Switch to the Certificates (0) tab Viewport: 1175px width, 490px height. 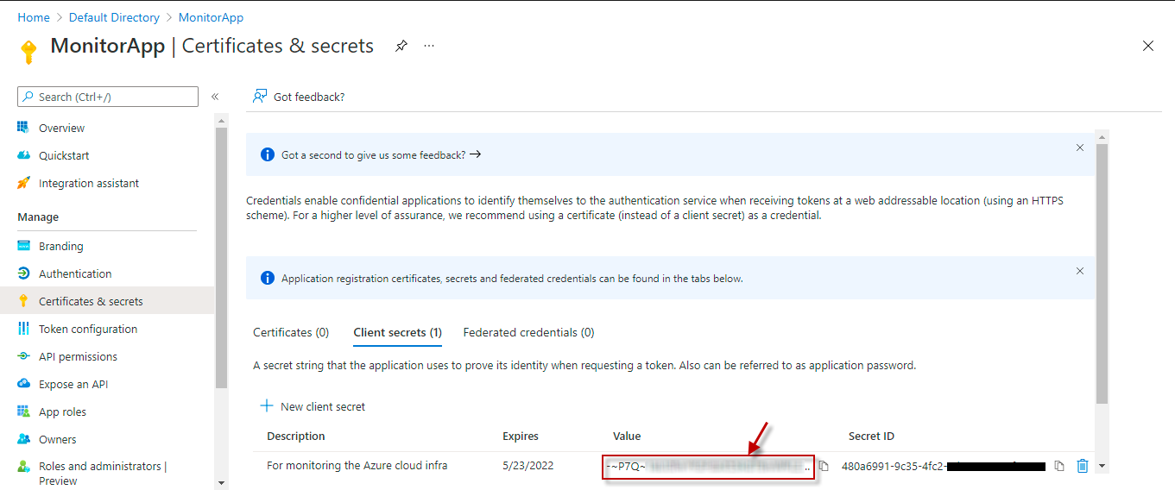[x=291, y=332]
